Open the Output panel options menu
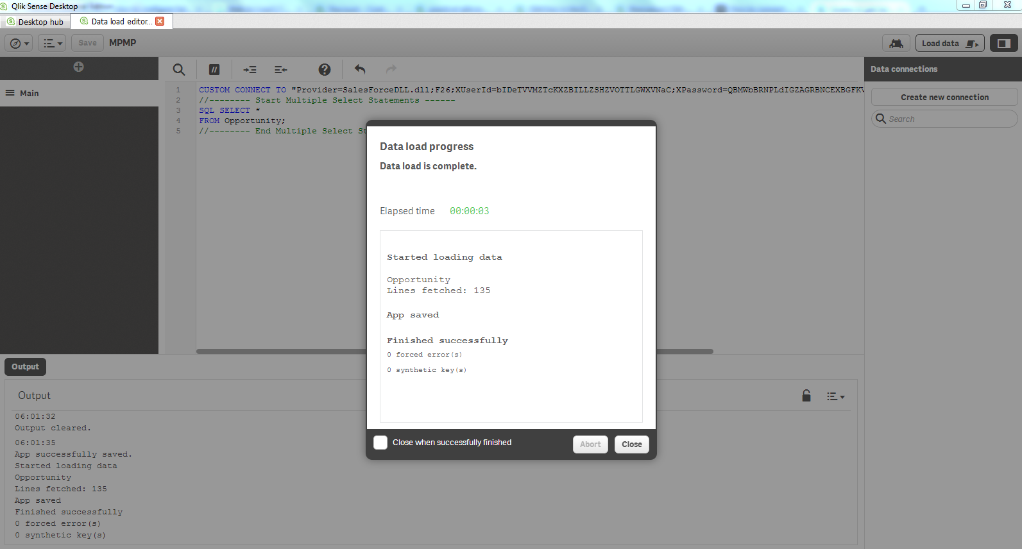The height and width of the screenshot is (549, 1022). pyautogui.click(x=835, y=396)
